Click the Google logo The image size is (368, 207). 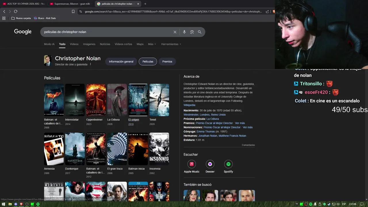click(23, 32)
